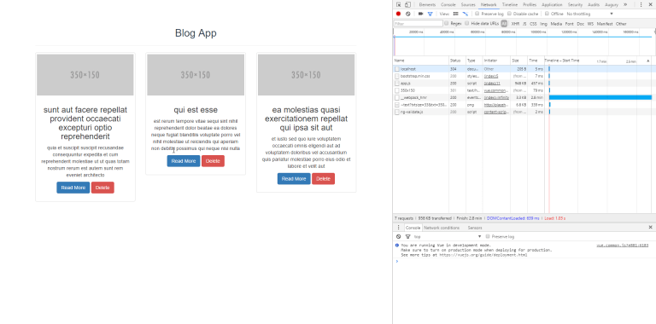The height and width of the screenshot is (324, 656).
Task: Click the ng-validate.js file icon
Action: [x=397, y=112]
